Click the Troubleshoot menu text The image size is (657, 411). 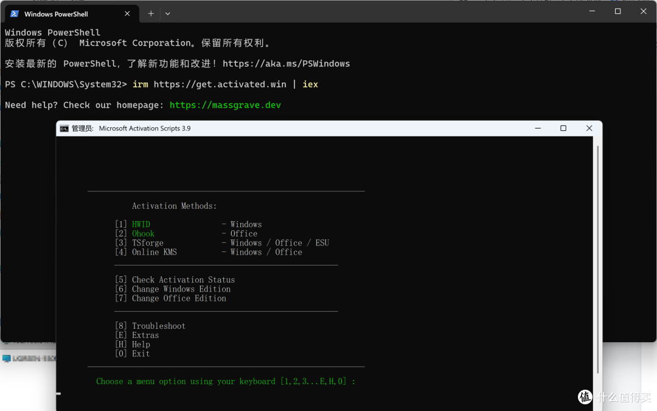point(158,326)
